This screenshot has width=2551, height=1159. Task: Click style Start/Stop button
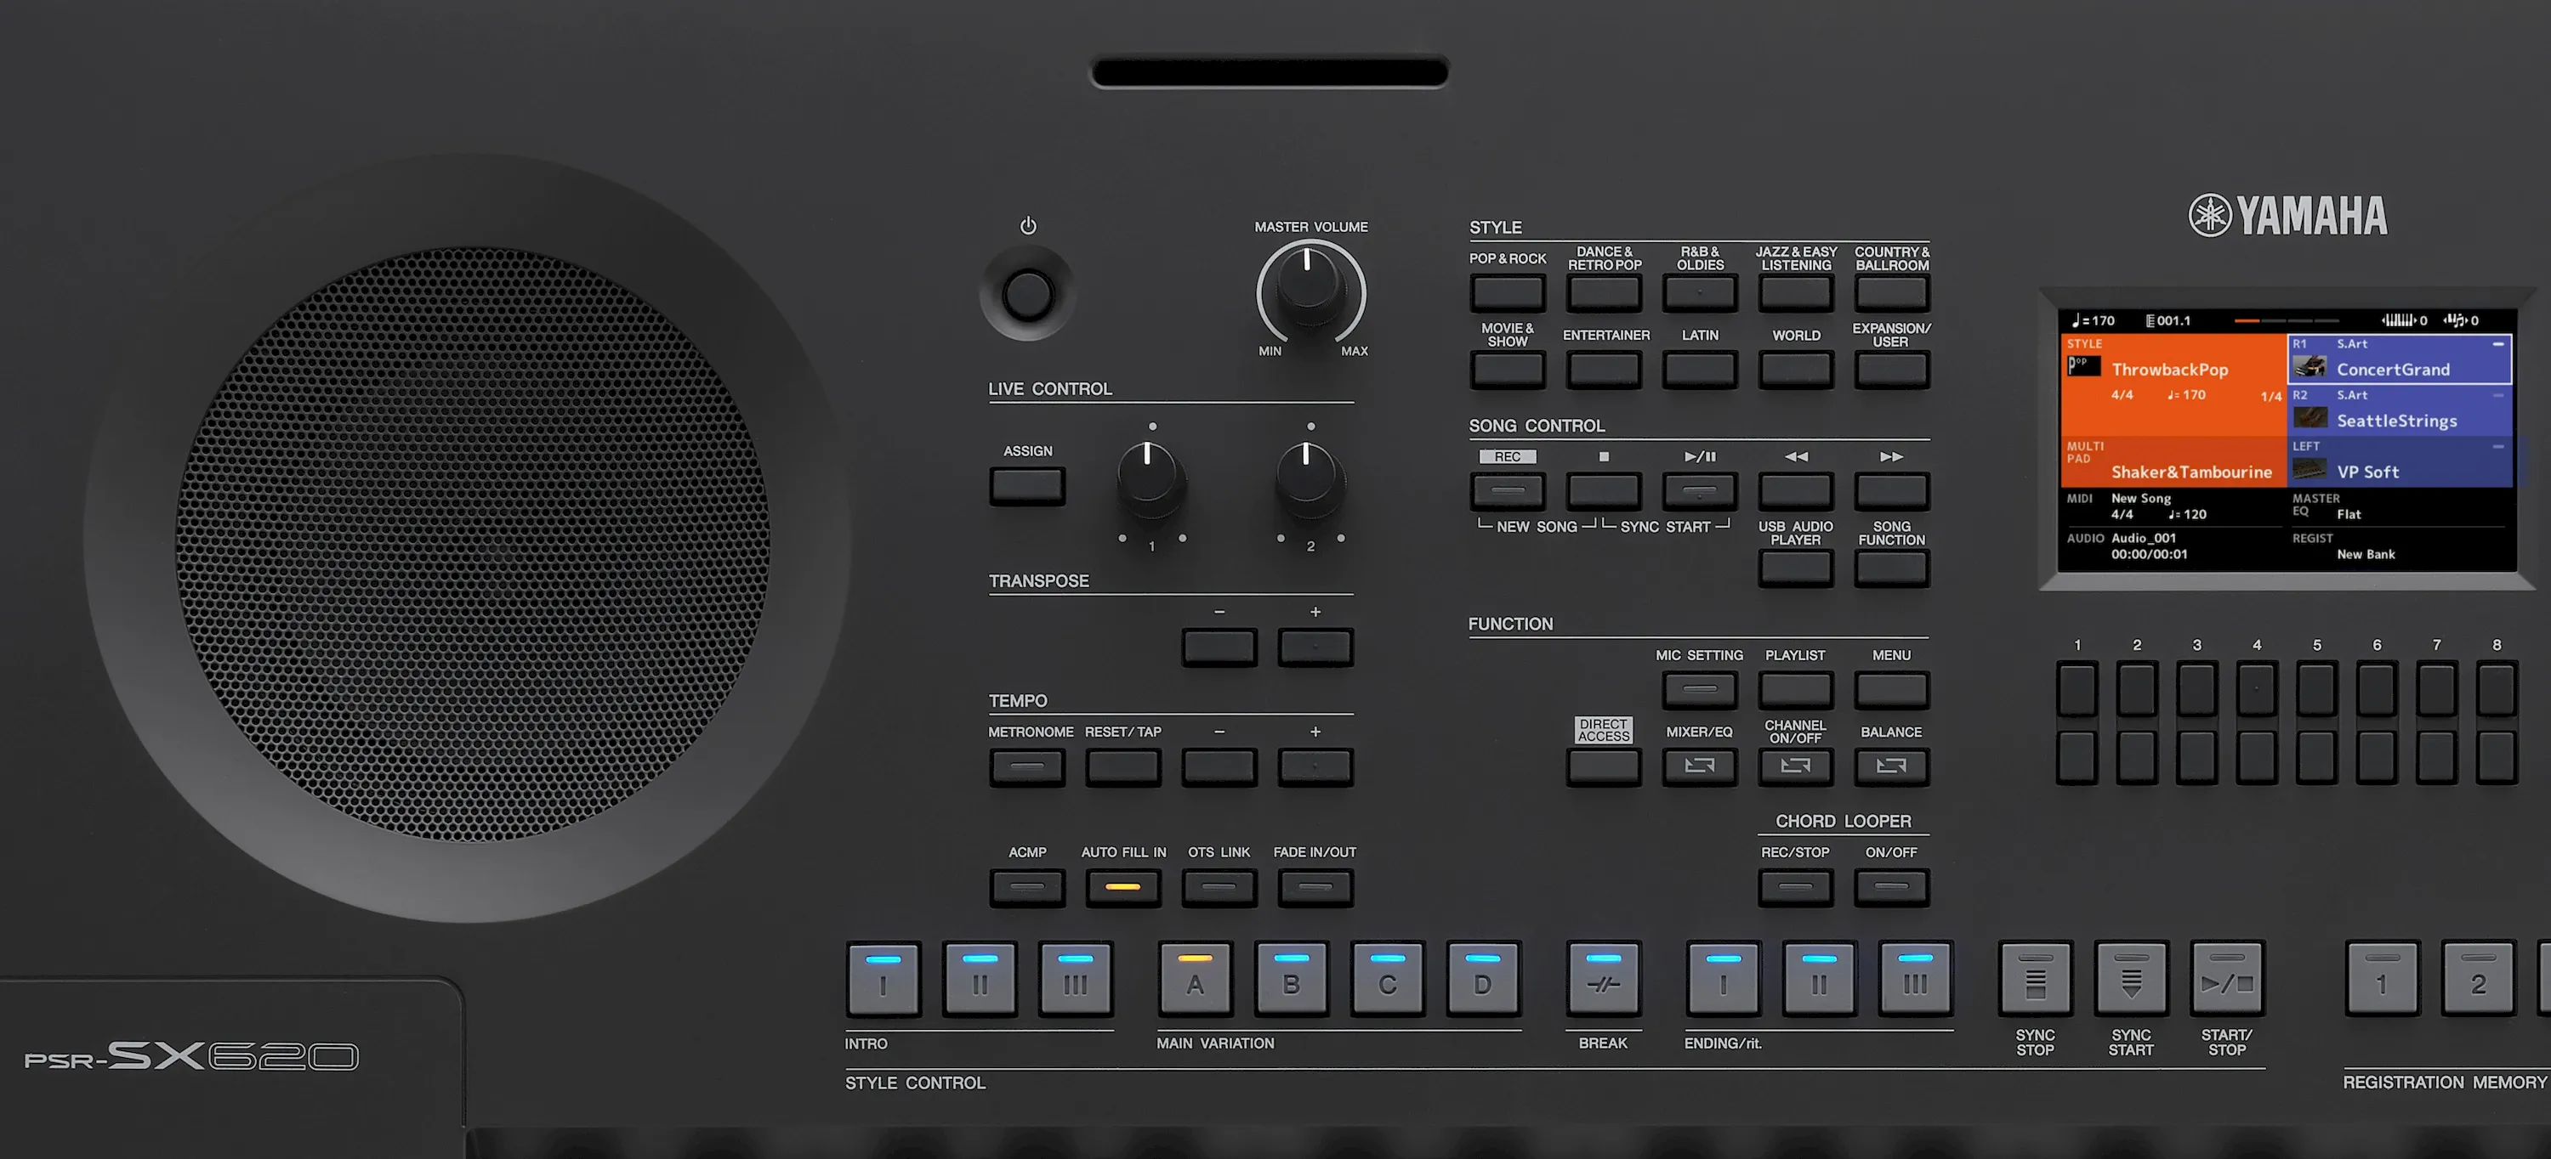pos(2227,979)
